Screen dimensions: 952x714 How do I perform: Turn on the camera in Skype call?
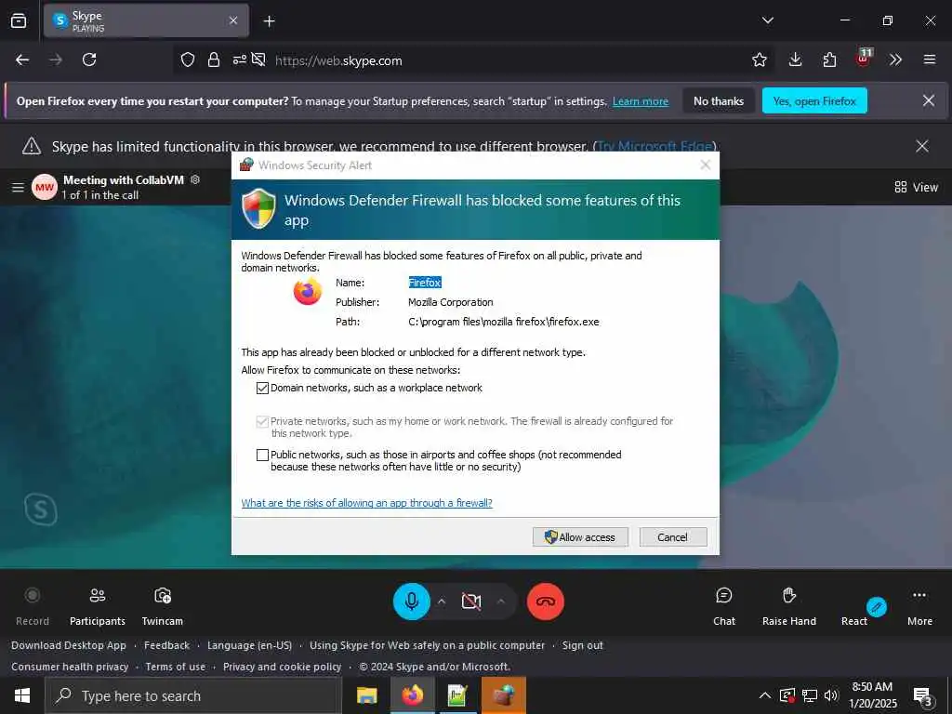pos(471,602)
